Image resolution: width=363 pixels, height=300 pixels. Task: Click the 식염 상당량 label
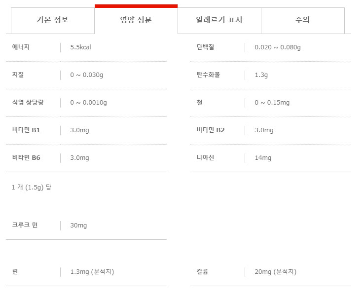coord(28,103)
